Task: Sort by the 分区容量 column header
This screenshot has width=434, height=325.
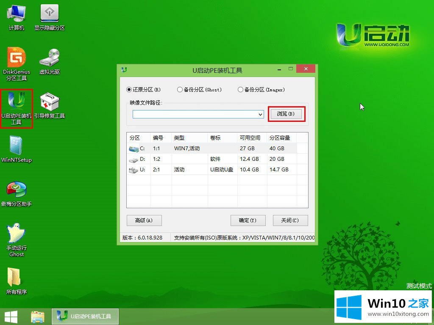Action: click(282, 138)
